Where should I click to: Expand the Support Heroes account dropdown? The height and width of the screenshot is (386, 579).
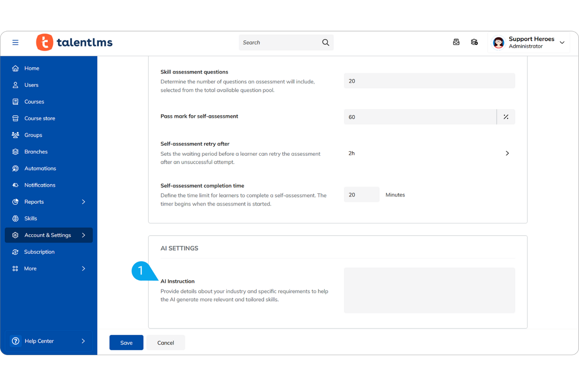point(562,42)
